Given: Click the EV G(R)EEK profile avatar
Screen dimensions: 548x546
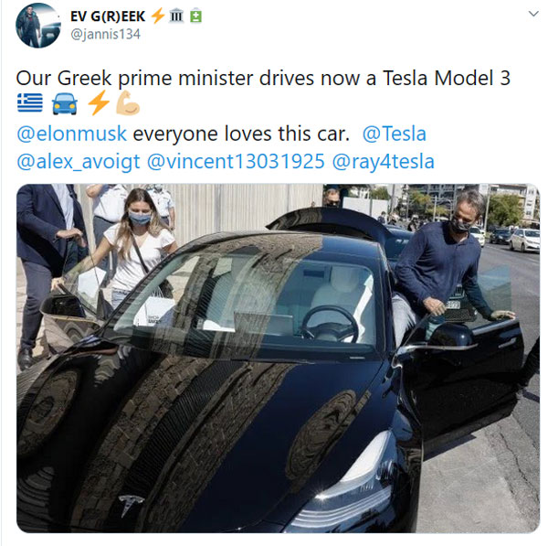Looking at the screenshot, I should click(x=38, y=26).
